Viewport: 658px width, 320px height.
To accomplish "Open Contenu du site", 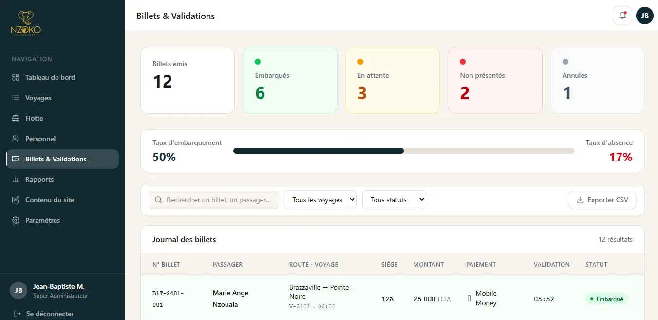I will pyautogui.click(x=62, y=200).
